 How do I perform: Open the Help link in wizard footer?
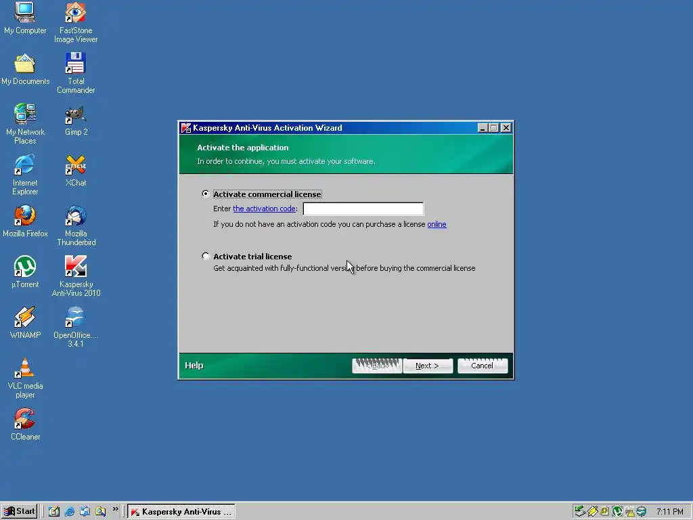pyautogui.click(x=194, y=365)
